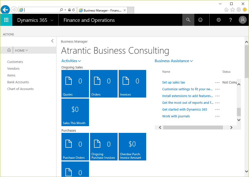Viewport: 249px width, 177px height.
Task: Click the Business Assistance list left scroll arrow
Action: point(160,127)
